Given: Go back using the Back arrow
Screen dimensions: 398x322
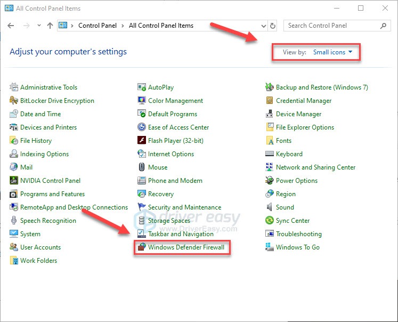Looking at the screenshot, I should point(11,26).
